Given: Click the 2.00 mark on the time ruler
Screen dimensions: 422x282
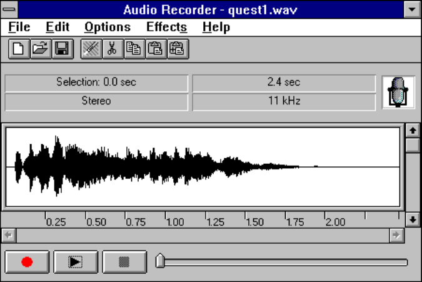Looking at the screenshot, I should [334, 222].
